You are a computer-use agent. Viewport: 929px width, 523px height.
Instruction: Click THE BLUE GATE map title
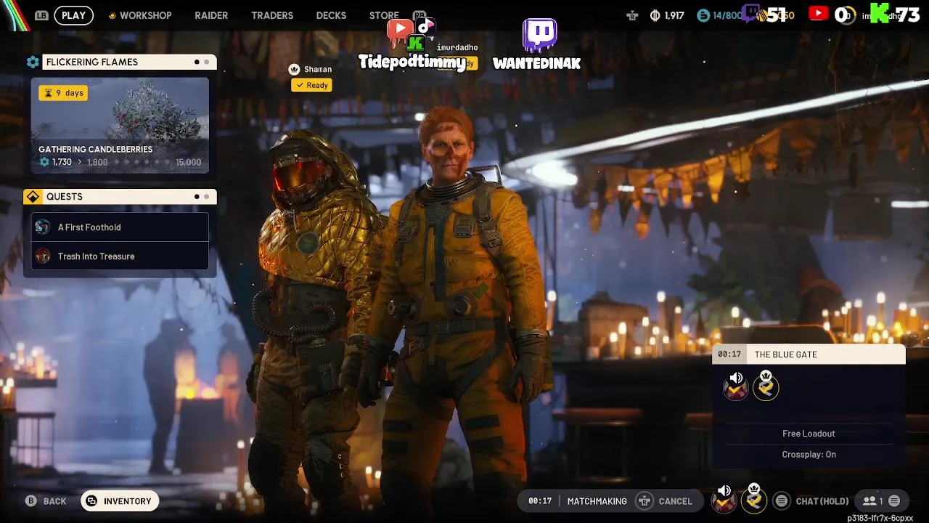(786, 354)
